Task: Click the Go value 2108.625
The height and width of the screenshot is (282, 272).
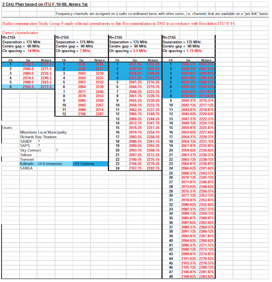Action: pyautogui.click(x=188, y=276)
